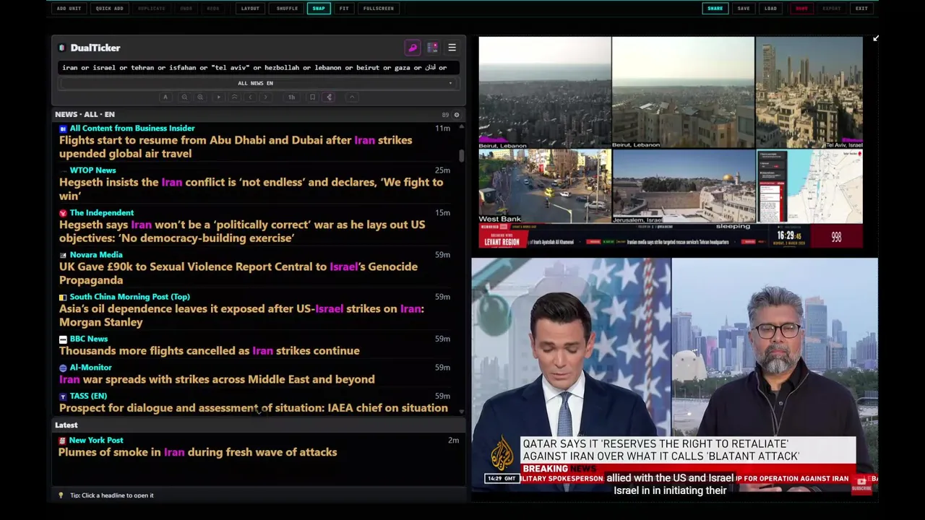Viewport: 925px width, 520px height.
Task: Click the lightbulb tip icon
Action: (61, 495)
